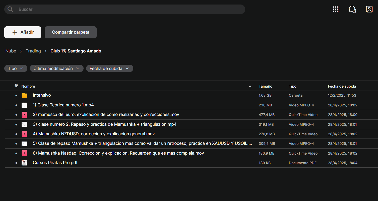Screen dimensions: 378x201
Task: Click the Cursos Piratas Pro PDF icon
Action: tap(24, 163)
